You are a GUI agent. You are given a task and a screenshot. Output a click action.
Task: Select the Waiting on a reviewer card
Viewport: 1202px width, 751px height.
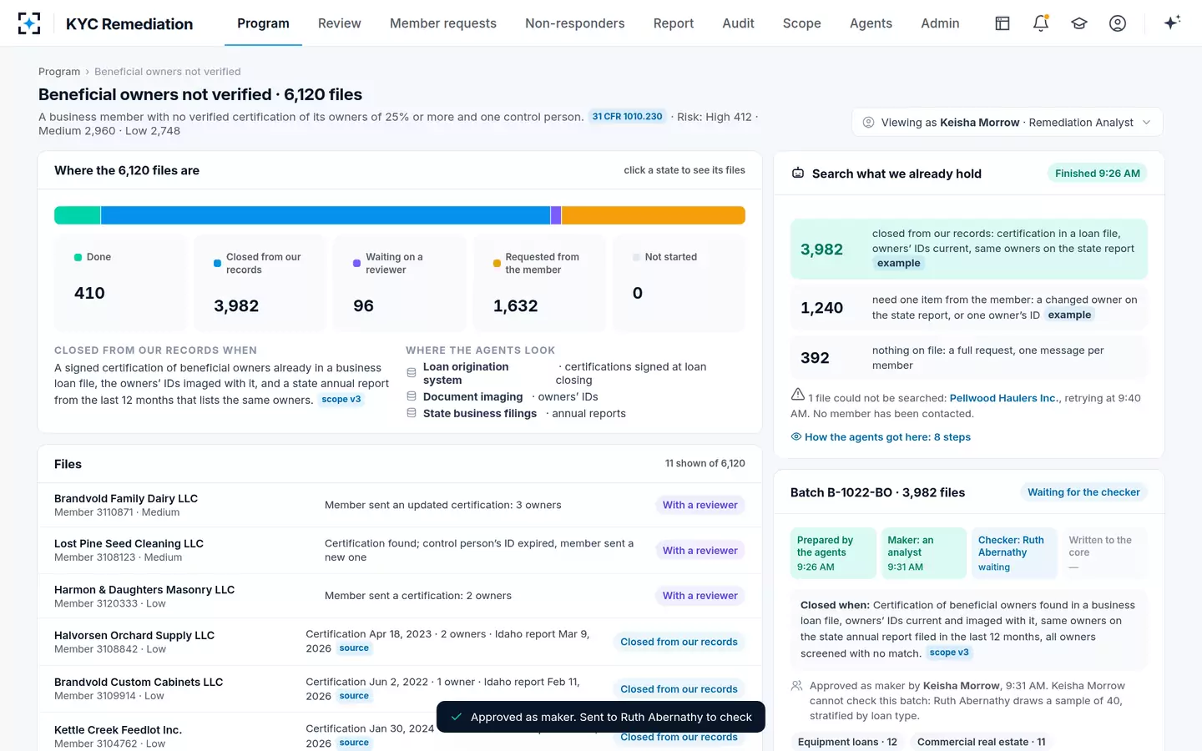399,283
